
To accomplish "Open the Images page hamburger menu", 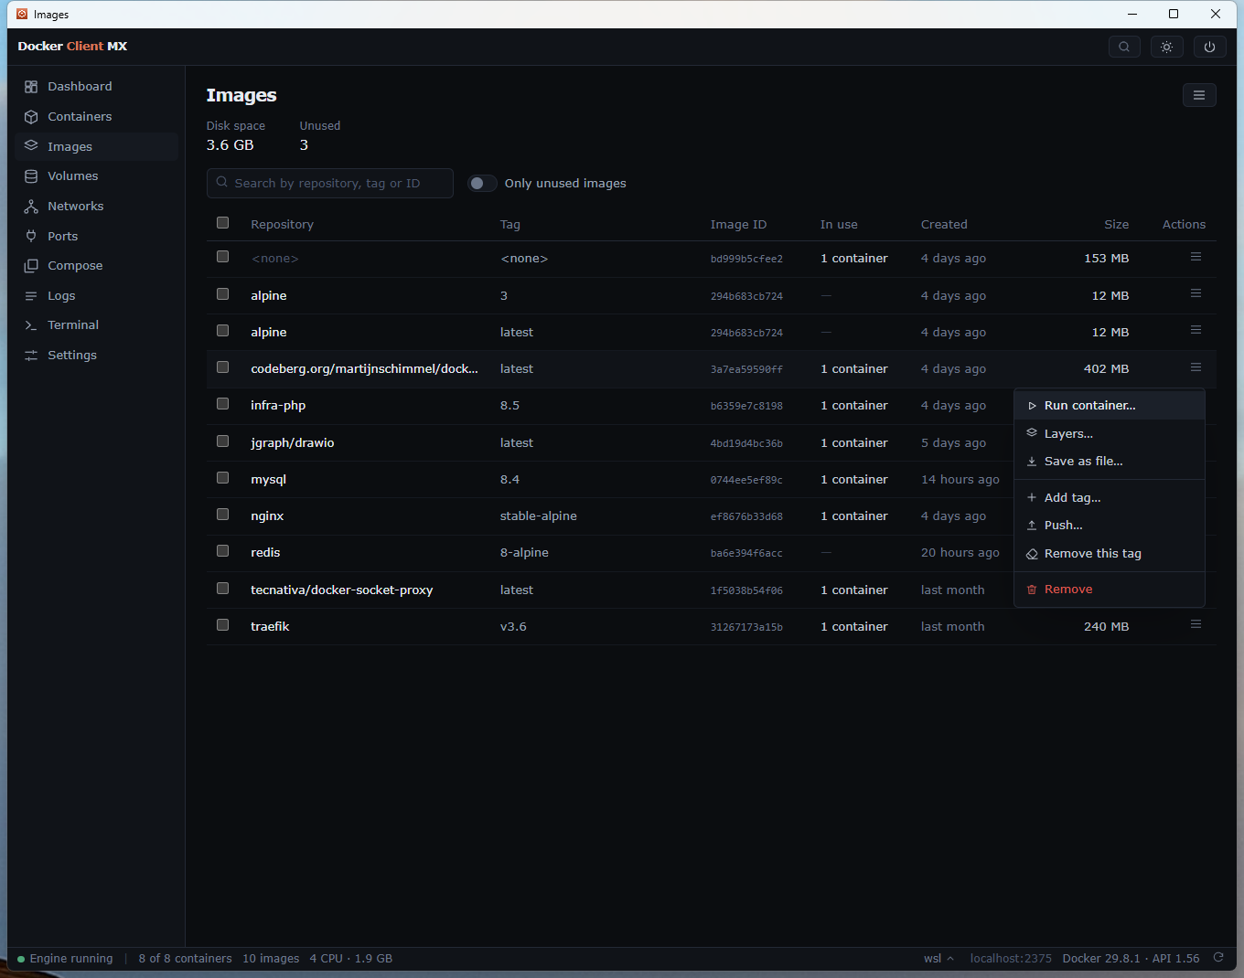I will [1199, 95].
